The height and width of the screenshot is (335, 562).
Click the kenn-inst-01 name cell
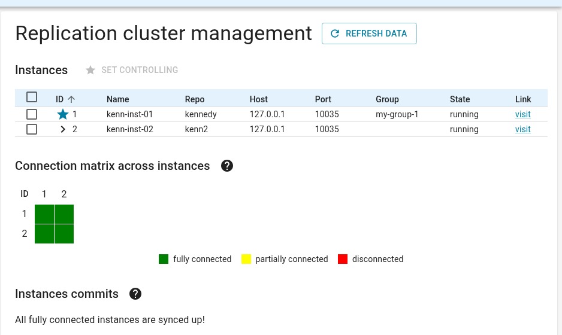coord(130,114)
